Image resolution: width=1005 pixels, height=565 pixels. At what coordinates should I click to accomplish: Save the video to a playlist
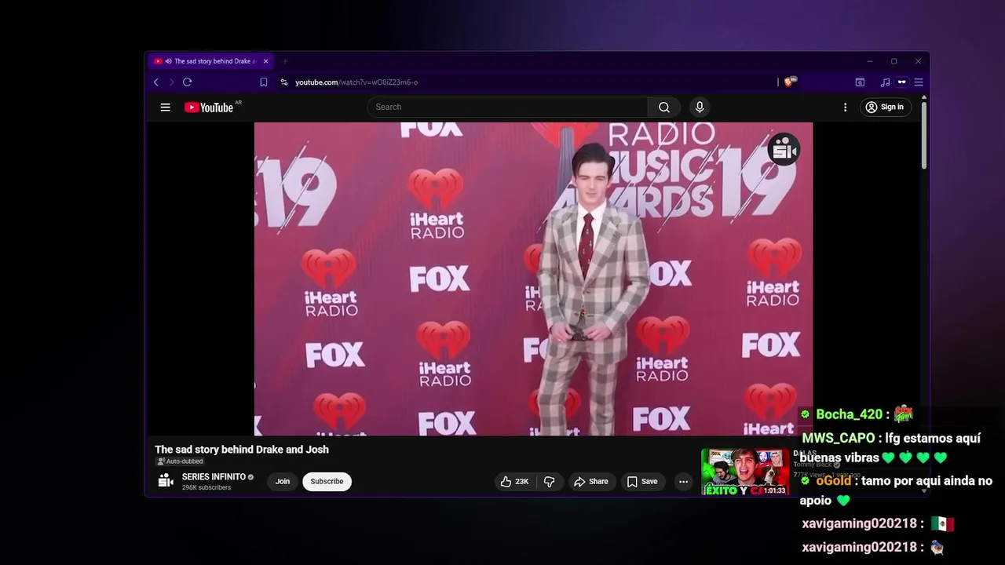(641, 482)
